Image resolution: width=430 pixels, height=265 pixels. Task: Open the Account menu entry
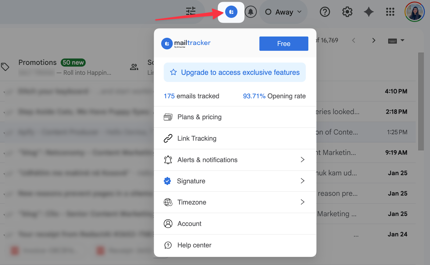[x=189, y=224]
